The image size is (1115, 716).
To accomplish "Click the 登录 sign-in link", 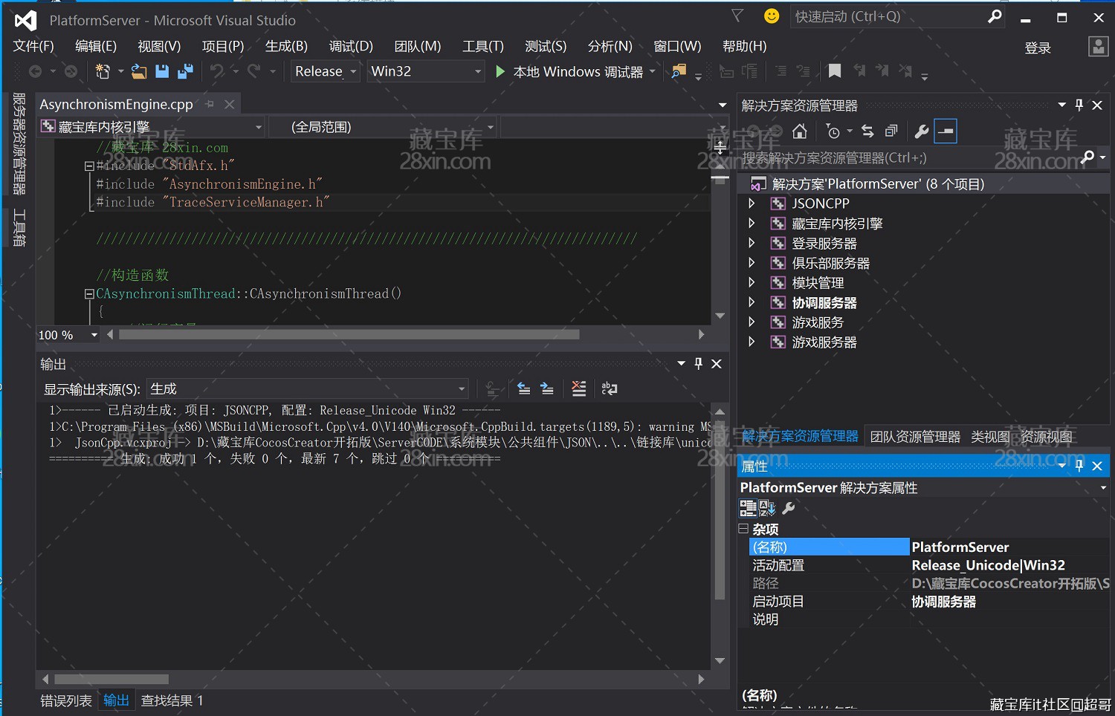I will click(1038, 48).
